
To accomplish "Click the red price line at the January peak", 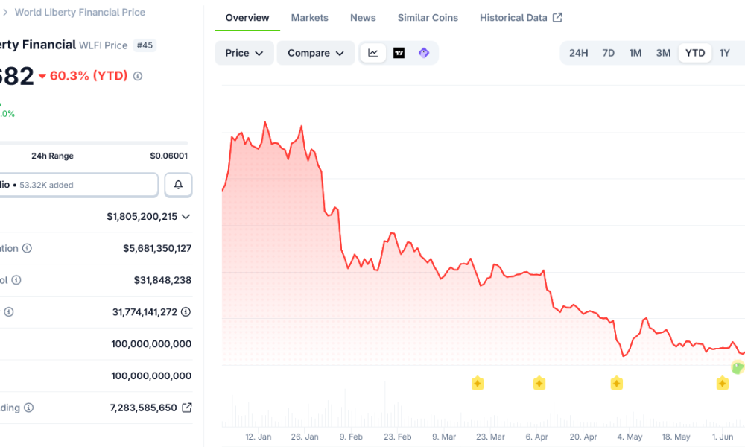I will tap(265, 123).
